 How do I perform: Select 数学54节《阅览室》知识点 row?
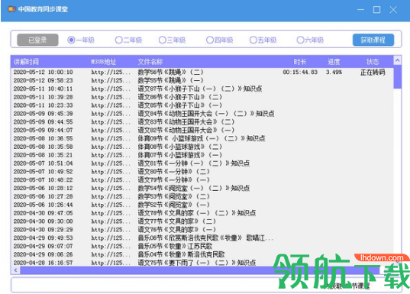point(202,188)
